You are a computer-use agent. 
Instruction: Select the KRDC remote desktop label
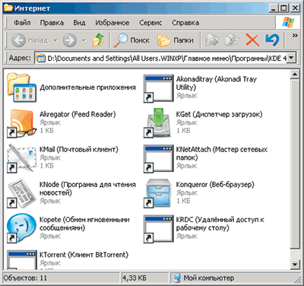(220, 224)
